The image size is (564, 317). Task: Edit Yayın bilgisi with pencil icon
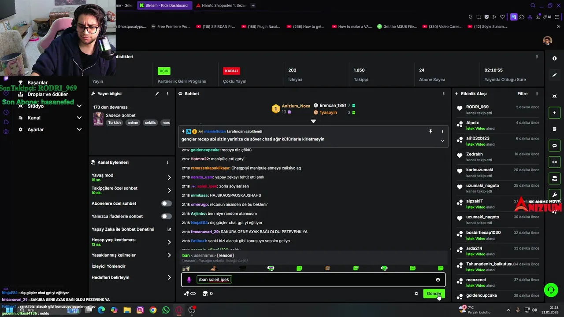pyautogui.click(x=157, y=94)
